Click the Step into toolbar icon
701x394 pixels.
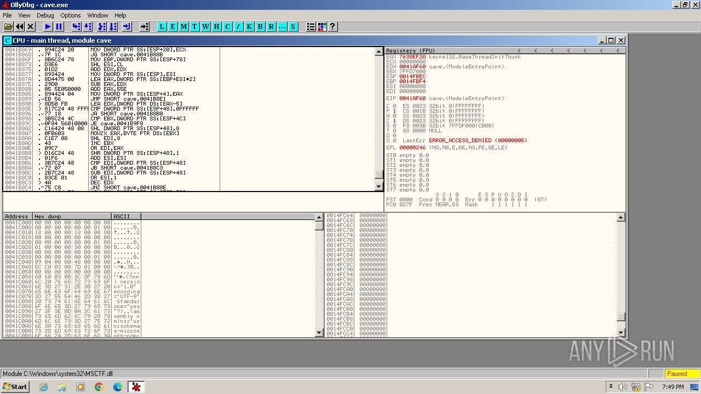76,26
